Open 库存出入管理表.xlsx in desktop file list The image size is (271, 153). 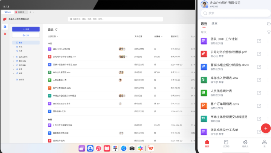(x=62, y=72)
